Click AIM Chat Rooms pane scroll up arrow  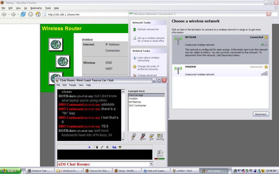(151, 164)
